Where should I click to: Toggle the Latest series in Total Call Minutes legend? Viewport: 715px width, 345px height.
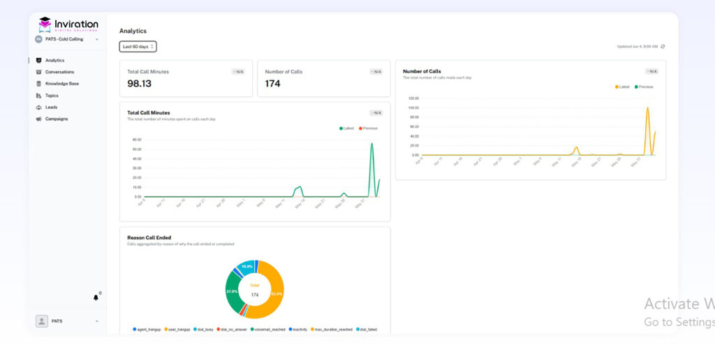pos(346,129)
